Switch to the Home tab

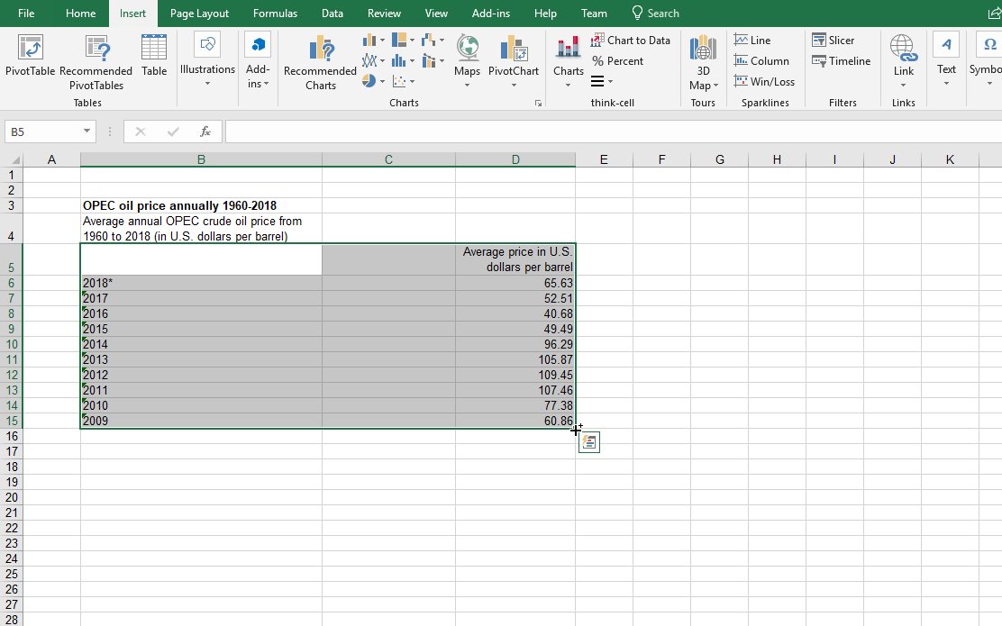(80, 13)
